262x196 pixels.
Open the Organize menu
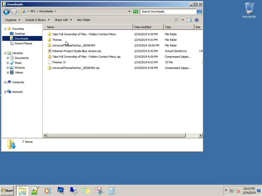click(13, 20)
